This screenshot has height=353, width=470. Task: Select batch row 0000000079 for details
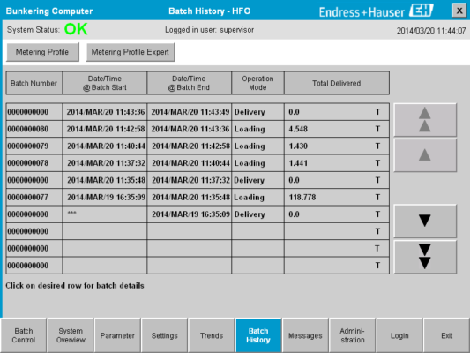(198, 146)
